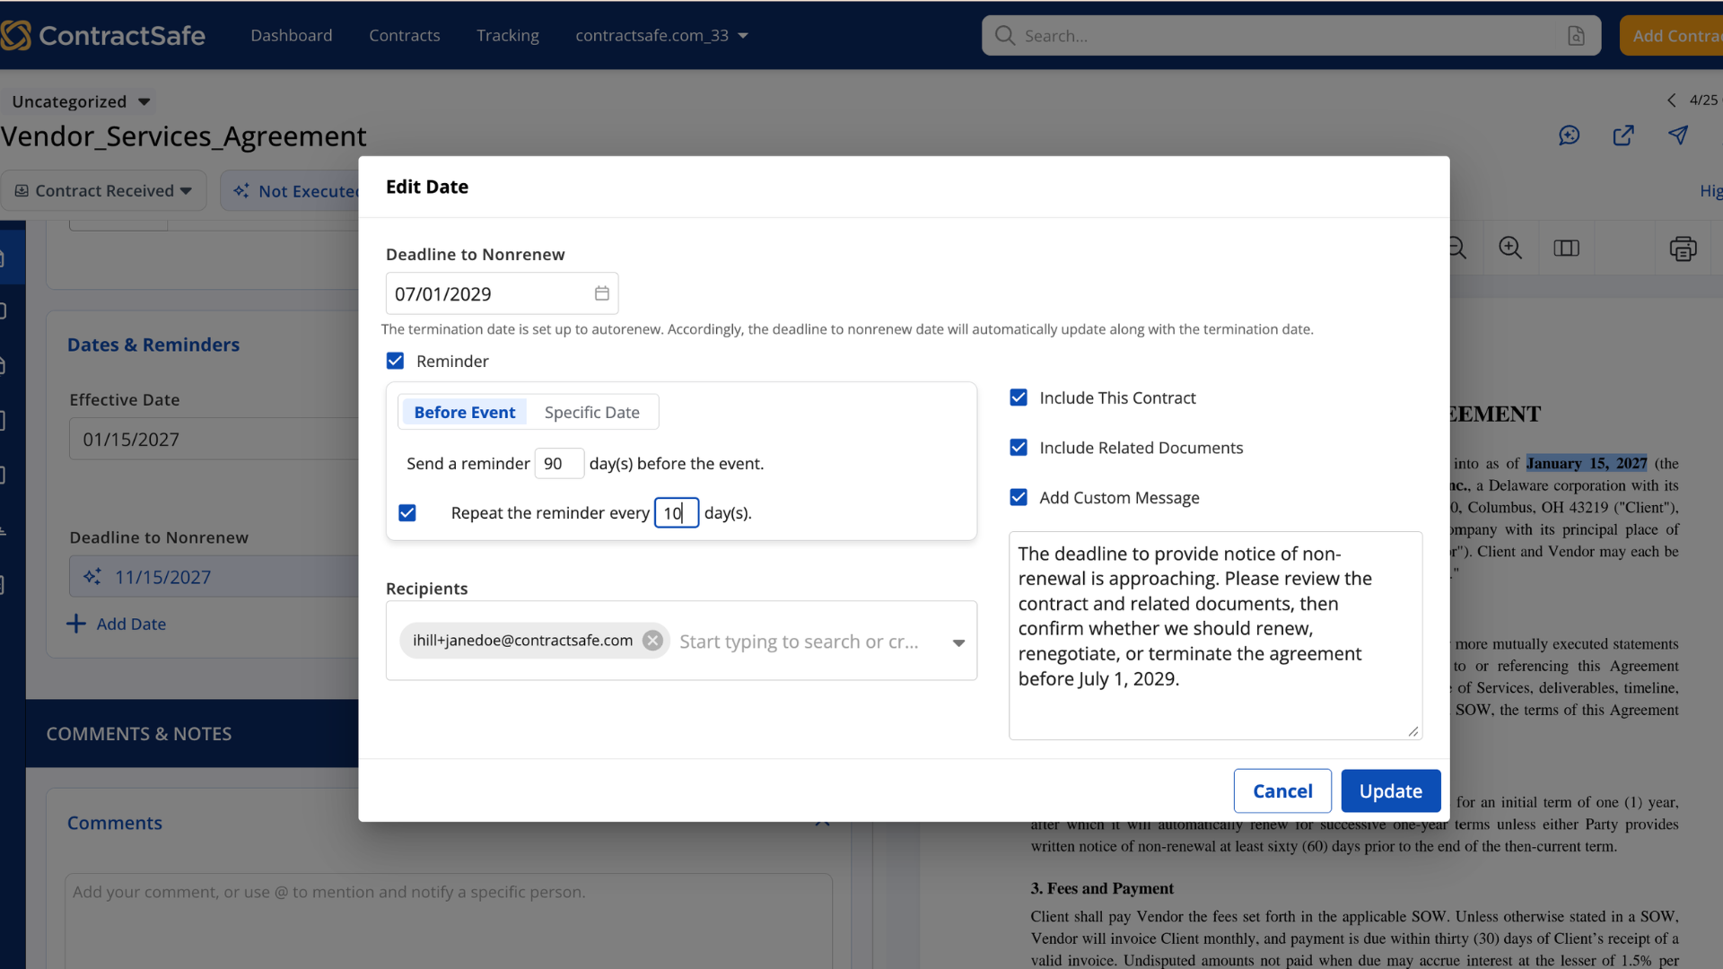Screen dimensions: 1723x969
Task: Click the custom message text area
Action: tap(1215, 635)
